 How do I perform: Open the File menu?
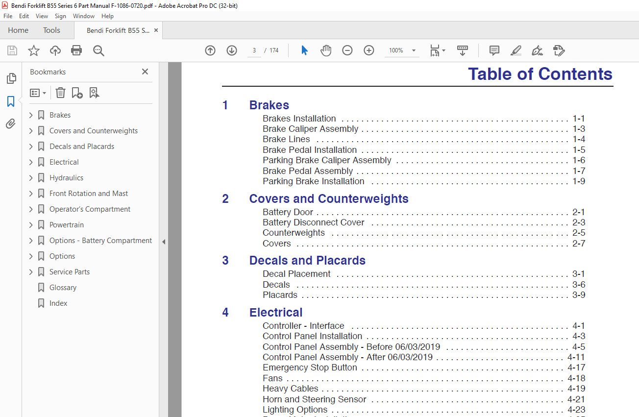click(x=8, y=16)
